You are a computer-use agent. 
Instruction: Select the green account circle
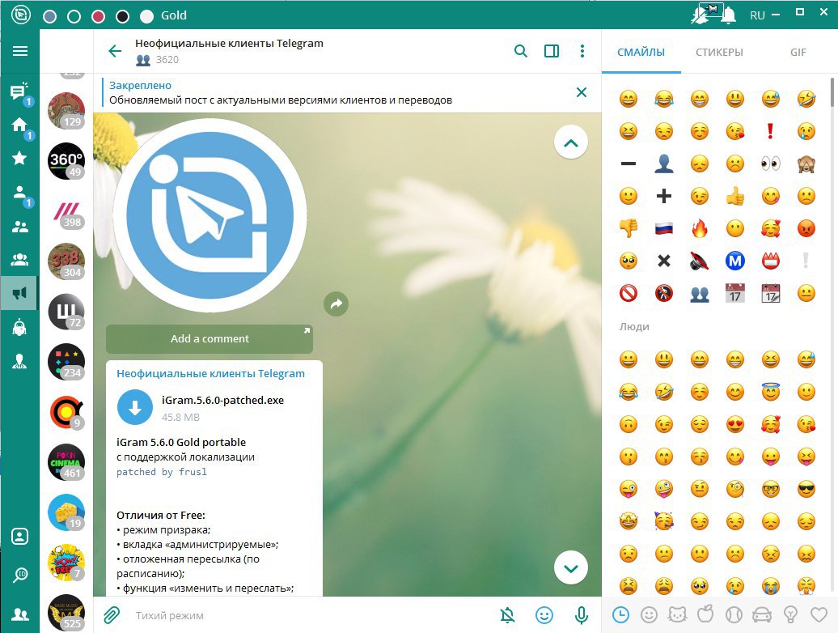point(74,16)
